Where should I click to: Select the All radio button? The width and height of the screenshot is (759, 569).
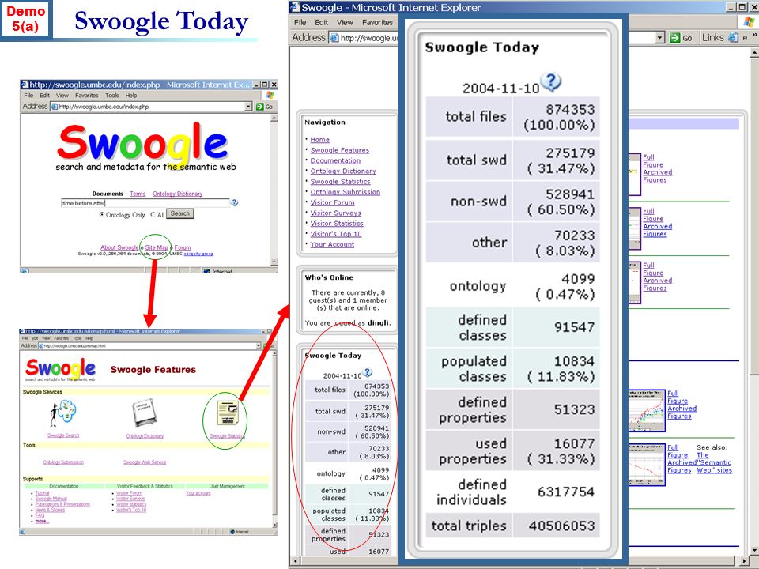[153, 214]
